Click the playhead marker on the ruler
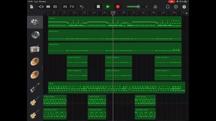This screenshot has height=121, width=216. coord(113,13)
